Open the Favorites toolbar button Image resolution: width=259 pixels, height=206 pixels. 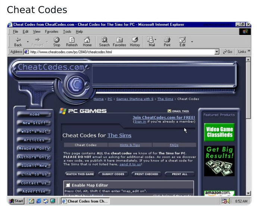click(119, 42)
